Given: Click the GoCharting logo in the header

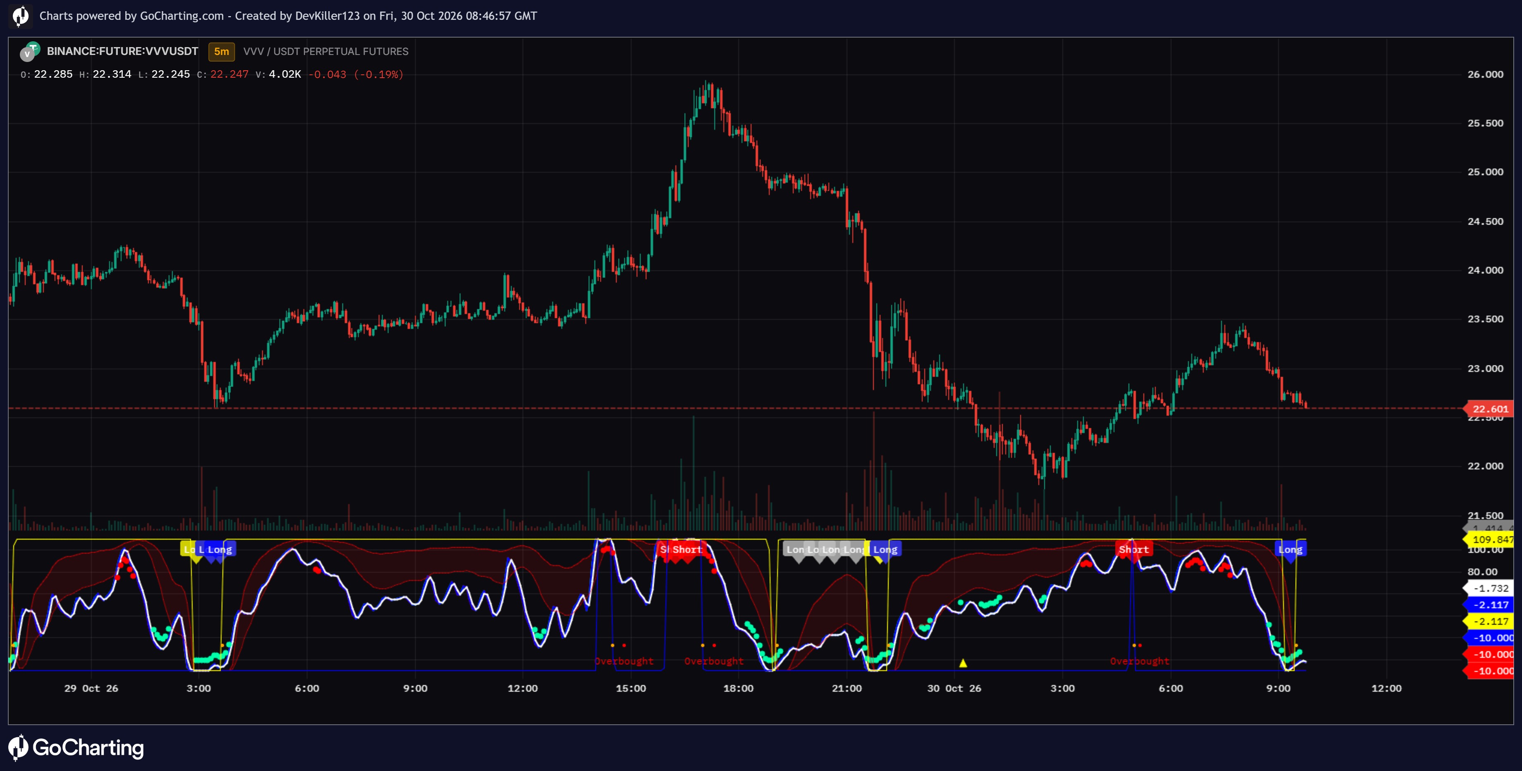Looking at the screenshot, I should click(x=21, y=16).
